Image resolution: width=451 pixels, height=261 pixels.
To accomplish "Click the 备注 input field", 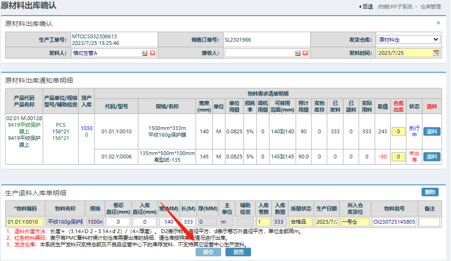I will coord(429,221).
